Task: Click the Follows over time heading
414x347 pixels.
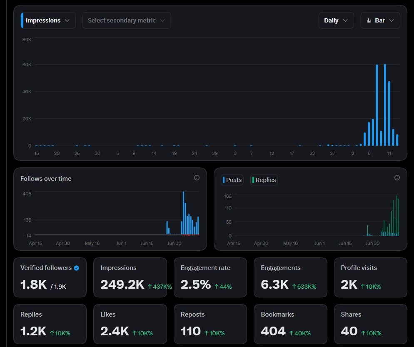Action: pyautogui.click(x=46, y=179)
